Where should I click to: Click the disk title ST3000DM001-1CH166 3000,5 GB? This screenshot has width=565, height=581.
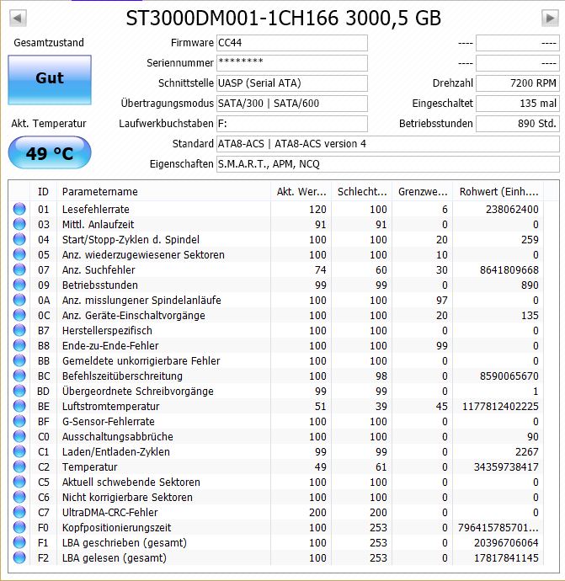(x=284, y=18)
